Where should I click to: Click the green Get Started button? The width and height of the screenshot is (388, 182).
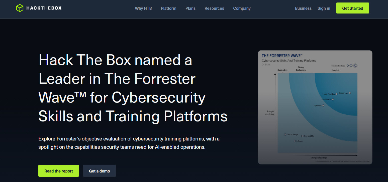pyautogui.click(x=352, y=8)
